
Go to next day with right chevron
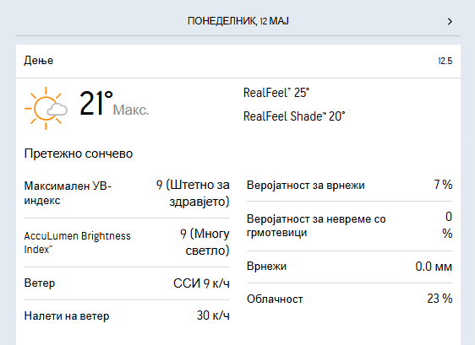point(450,21)
